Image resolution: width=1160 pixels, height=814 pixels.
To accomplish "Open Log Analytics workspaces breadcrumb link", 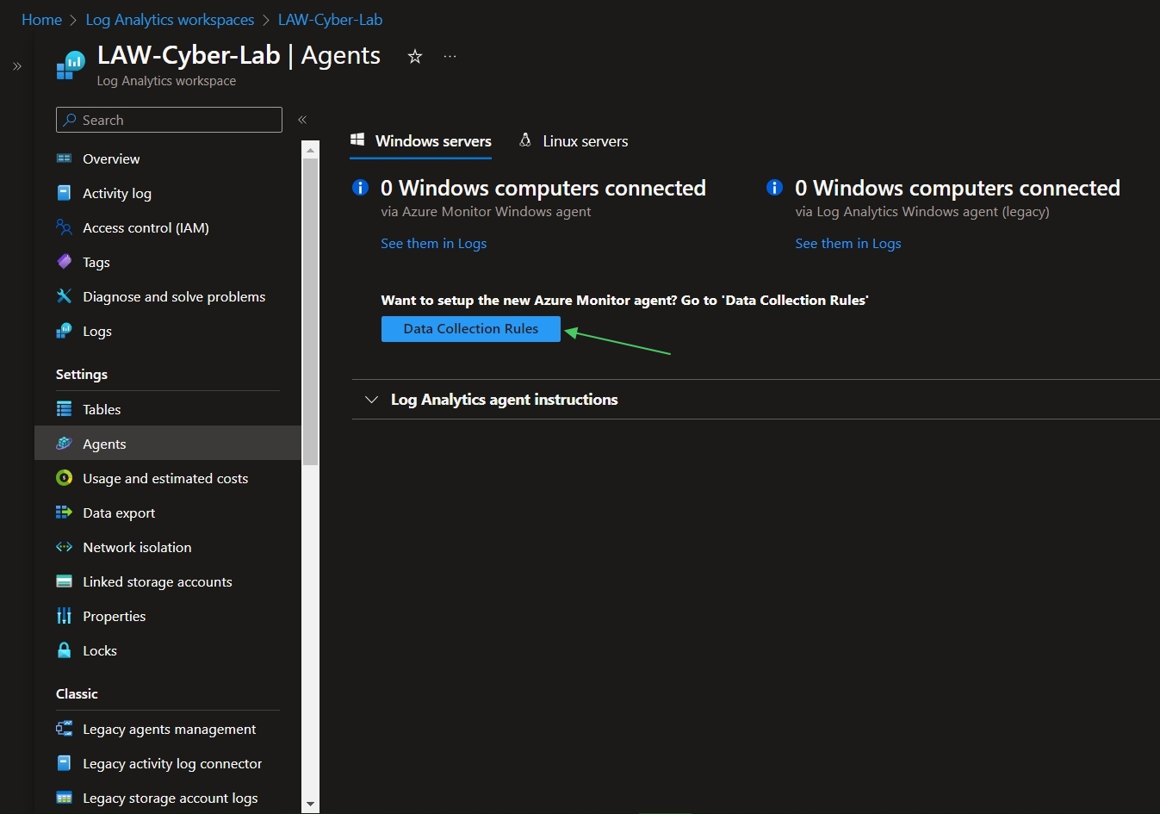I will 170,20.
